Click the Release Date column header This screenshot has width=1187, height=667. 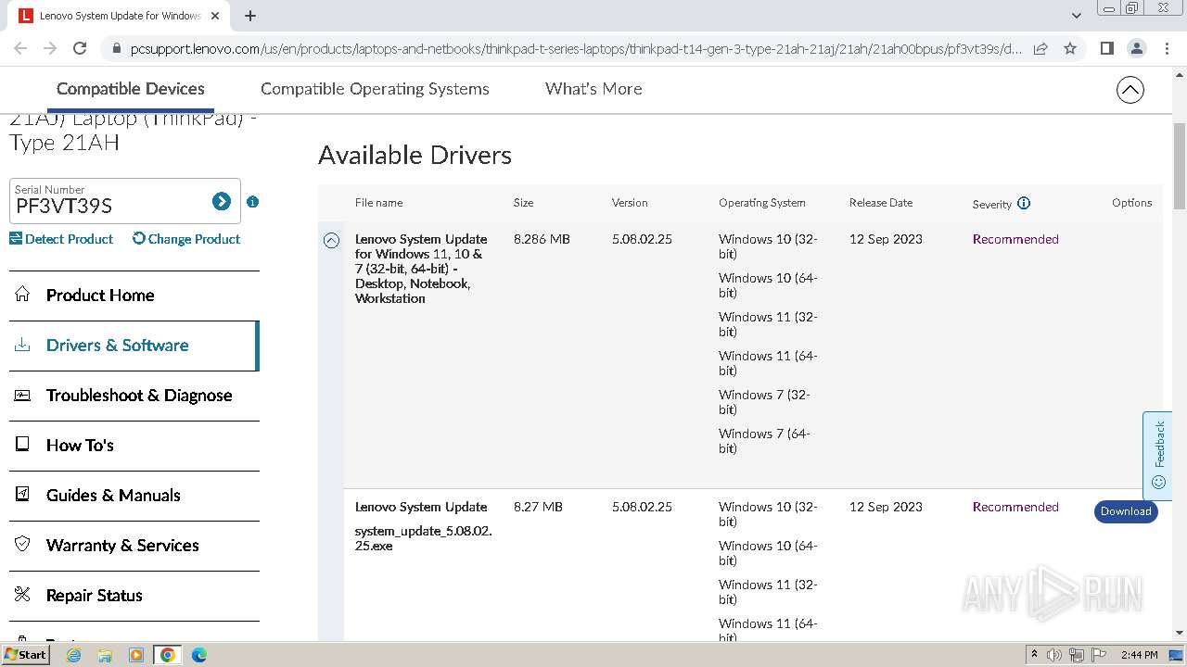881,203
